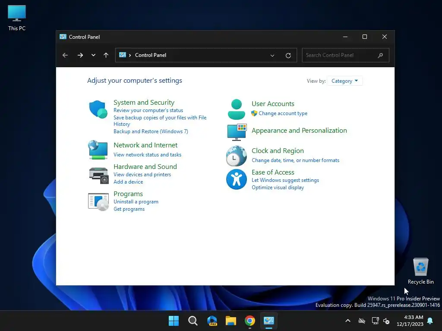
Task: Go up one level with up arrow
Action: 106,55
